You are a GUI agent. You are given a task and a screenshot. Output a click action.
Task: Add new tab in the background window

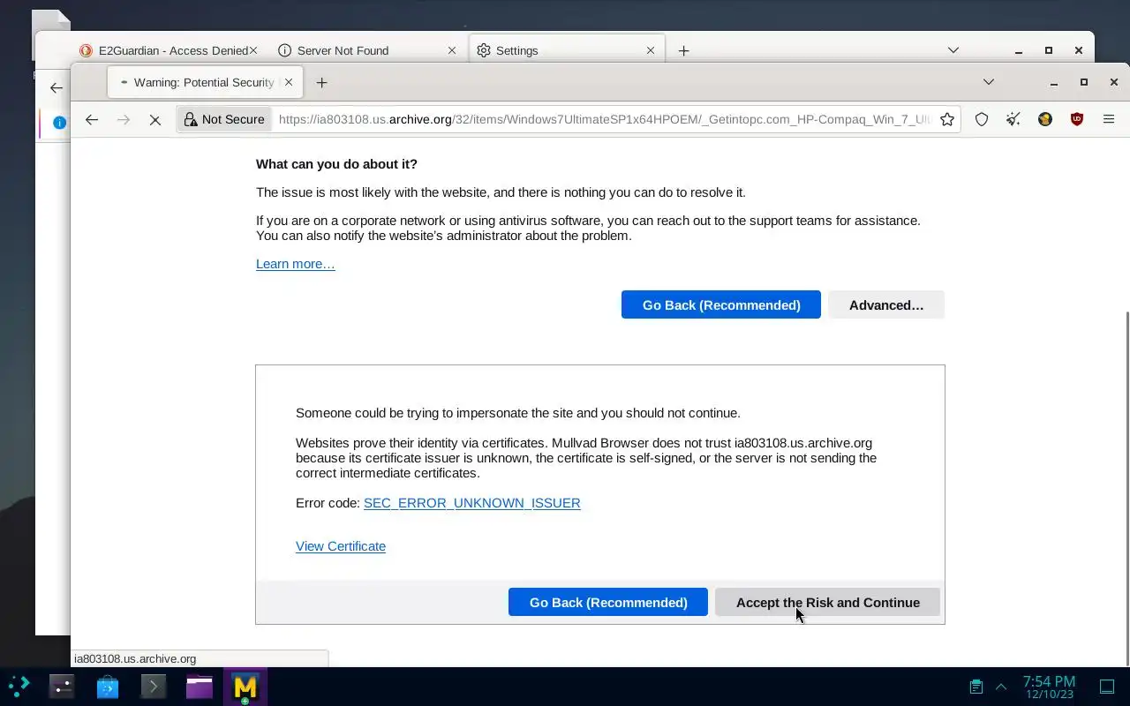coord(683,50)
